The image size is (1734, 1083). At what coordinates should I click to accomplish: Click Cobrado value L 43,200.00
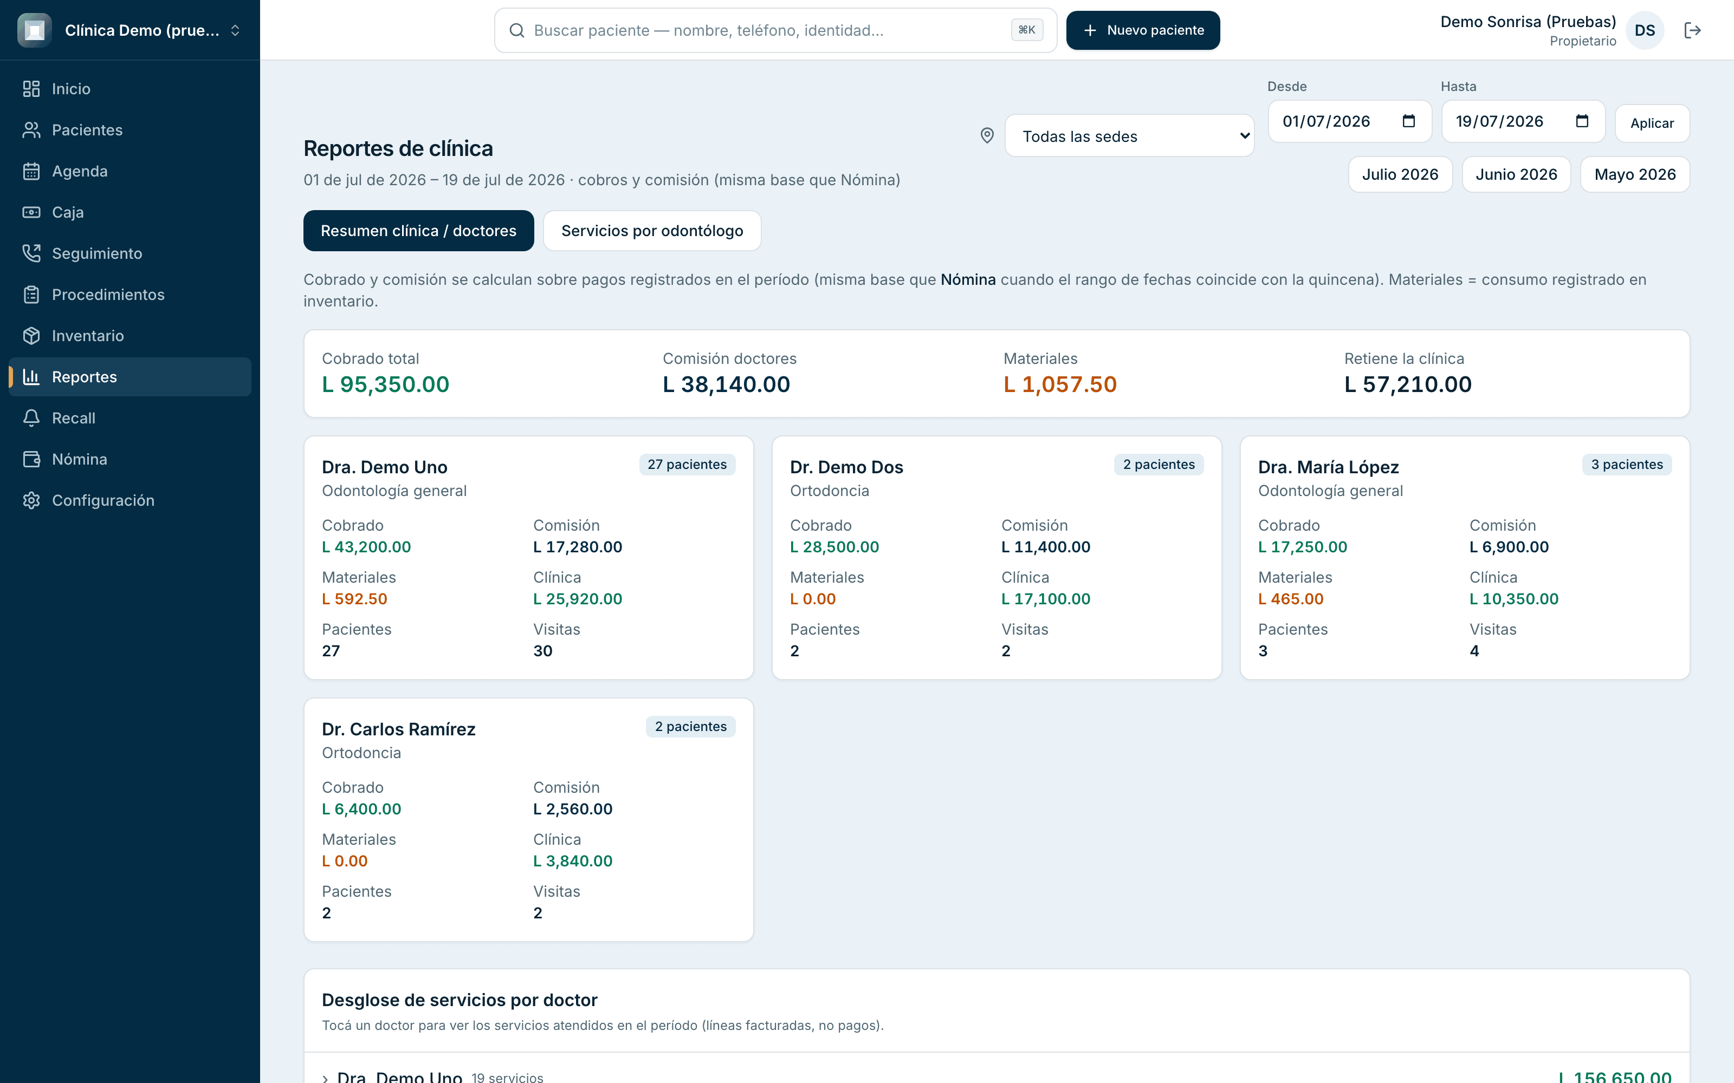coord(366,546)
